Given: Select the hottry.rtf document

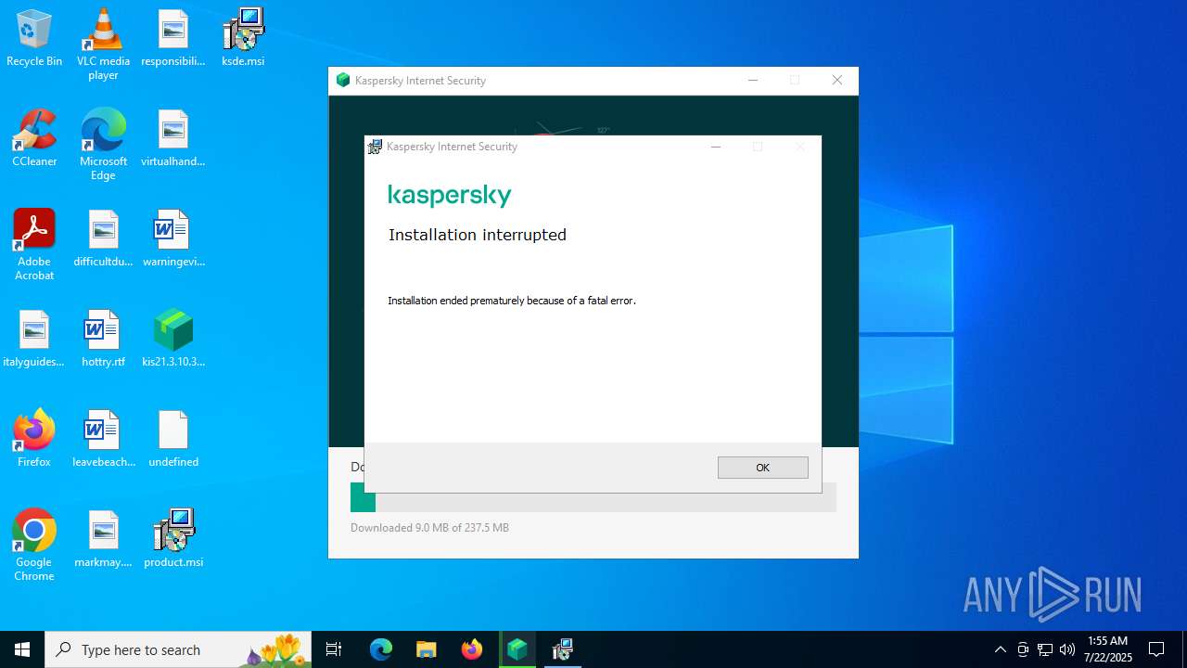Looking at the screenshot, I should 103,340.
